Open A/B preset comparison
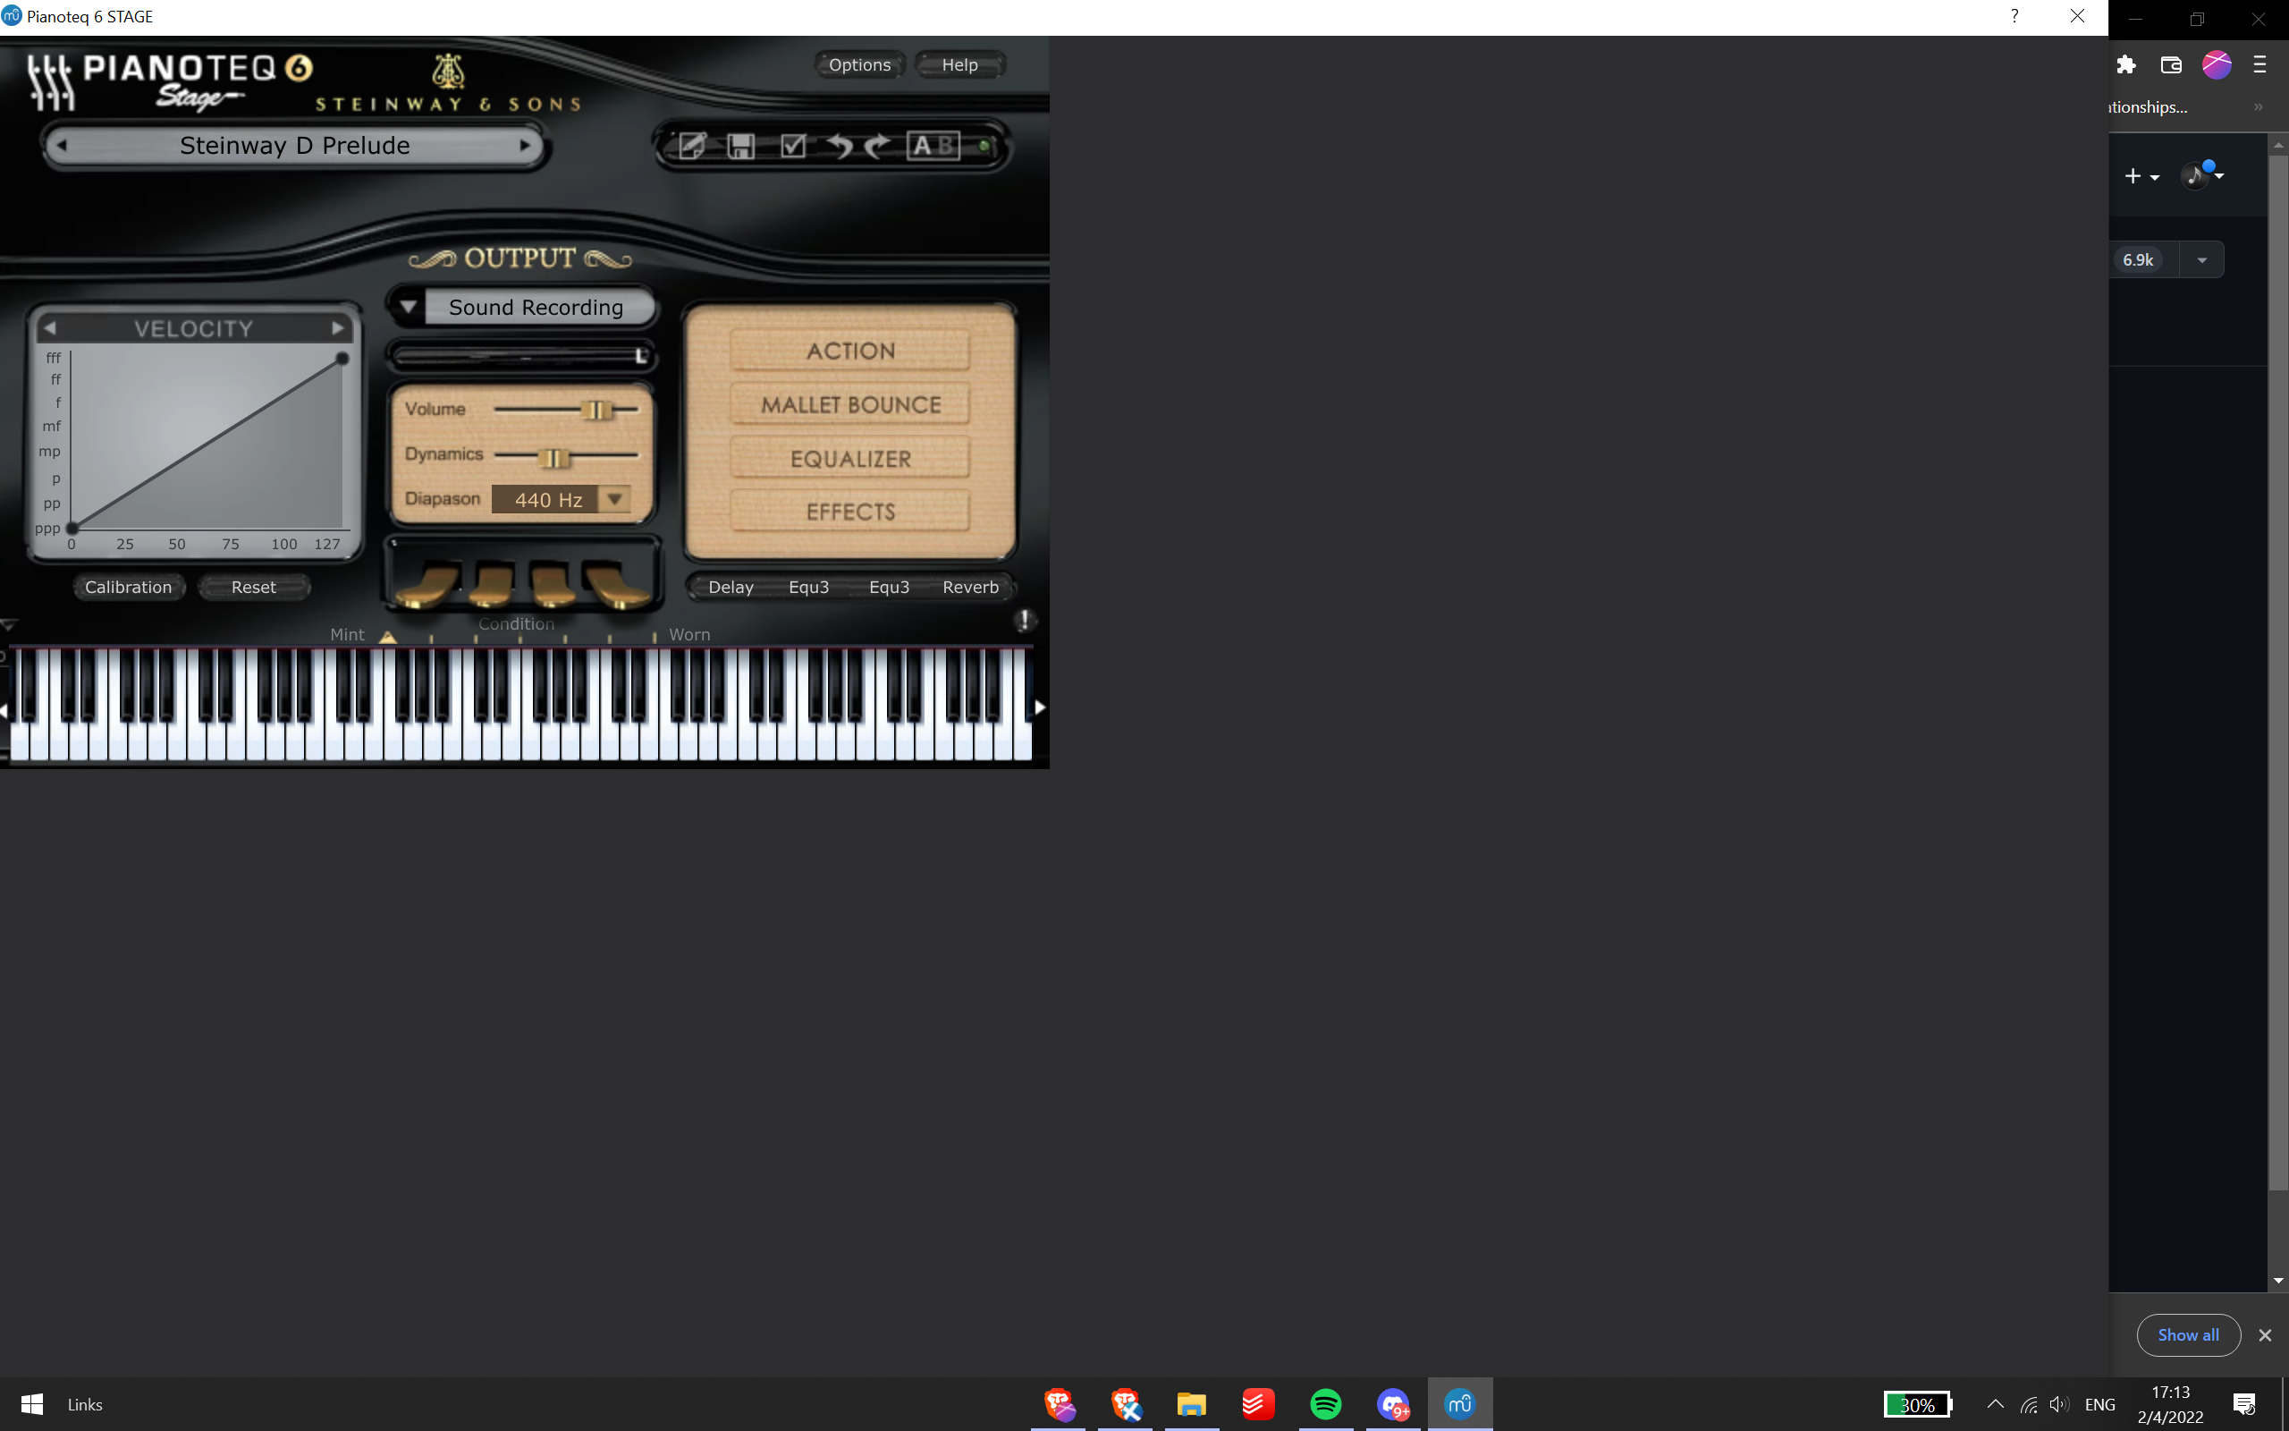Screen dimensions: 2289x1431 click(934, 145)
